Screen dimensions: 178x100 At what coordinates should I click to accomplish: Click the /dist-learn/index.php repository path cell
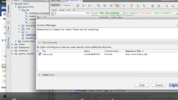tap(136, 54)
